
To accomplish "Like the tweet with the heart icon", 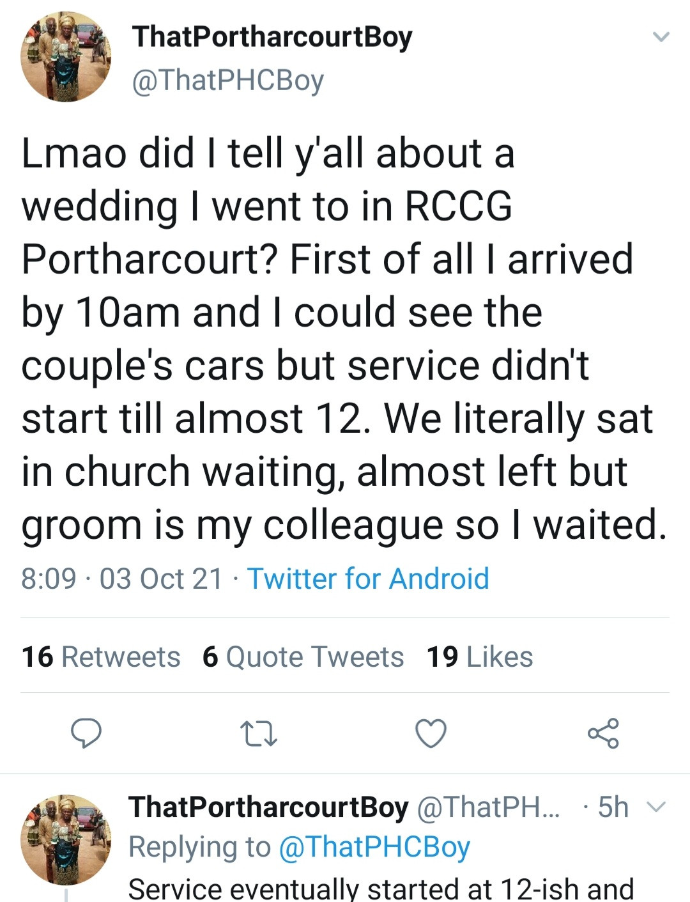I will pos(431,733).
